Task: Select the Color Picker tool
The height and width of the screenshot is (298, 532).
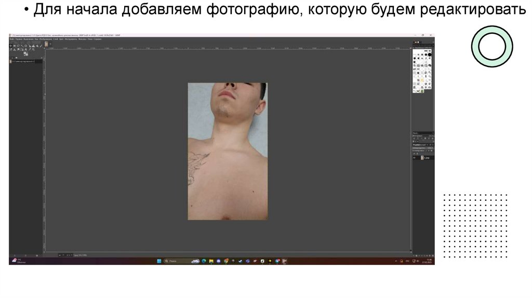Action: click(x=30, y=49)
